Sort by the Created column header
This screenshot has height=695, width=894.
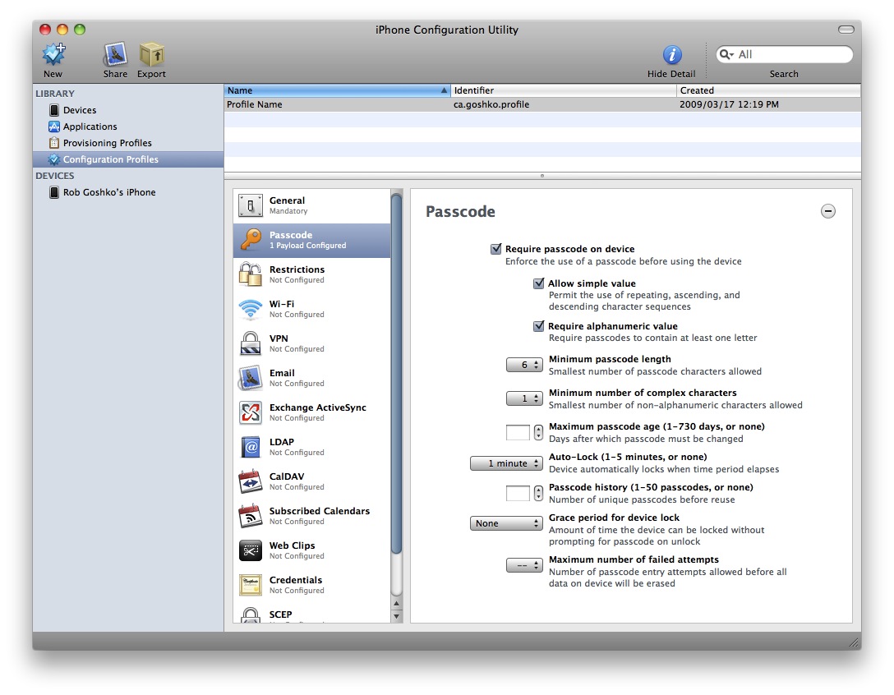[x=768, y=90]
